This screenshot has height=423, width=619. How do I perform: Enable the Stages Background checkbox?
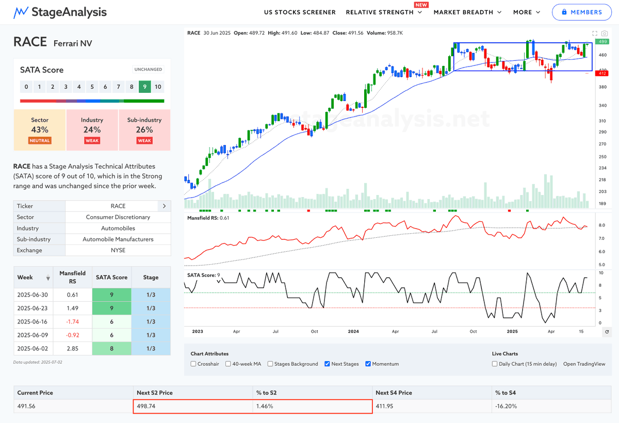point(270,364)
